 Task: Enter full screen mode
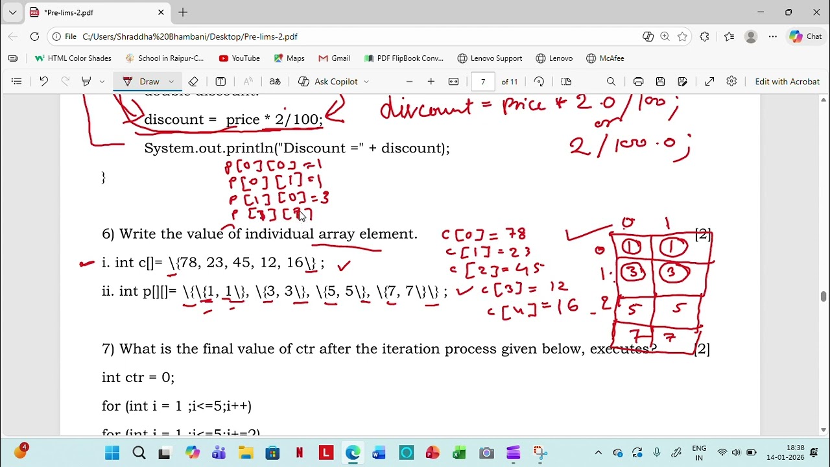click(710, 82)
